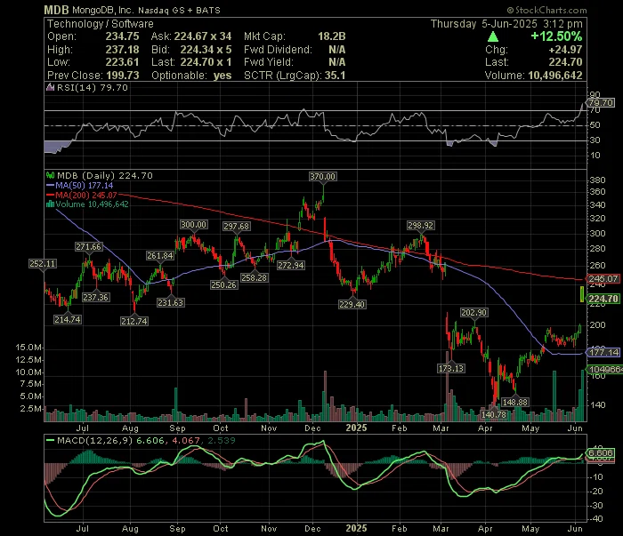Click the date 'Thursday 5-Jun-2025 3:12 pm'

pos(506,24)
